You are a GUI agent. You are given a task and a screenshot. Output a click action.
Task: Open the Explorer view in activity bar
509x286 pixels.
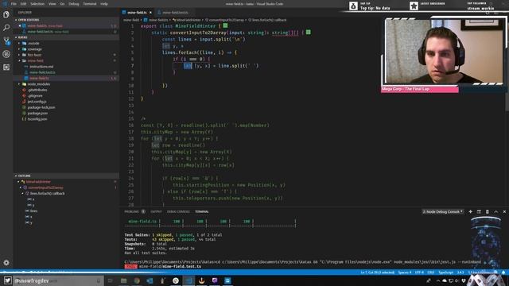coord(6,14)
